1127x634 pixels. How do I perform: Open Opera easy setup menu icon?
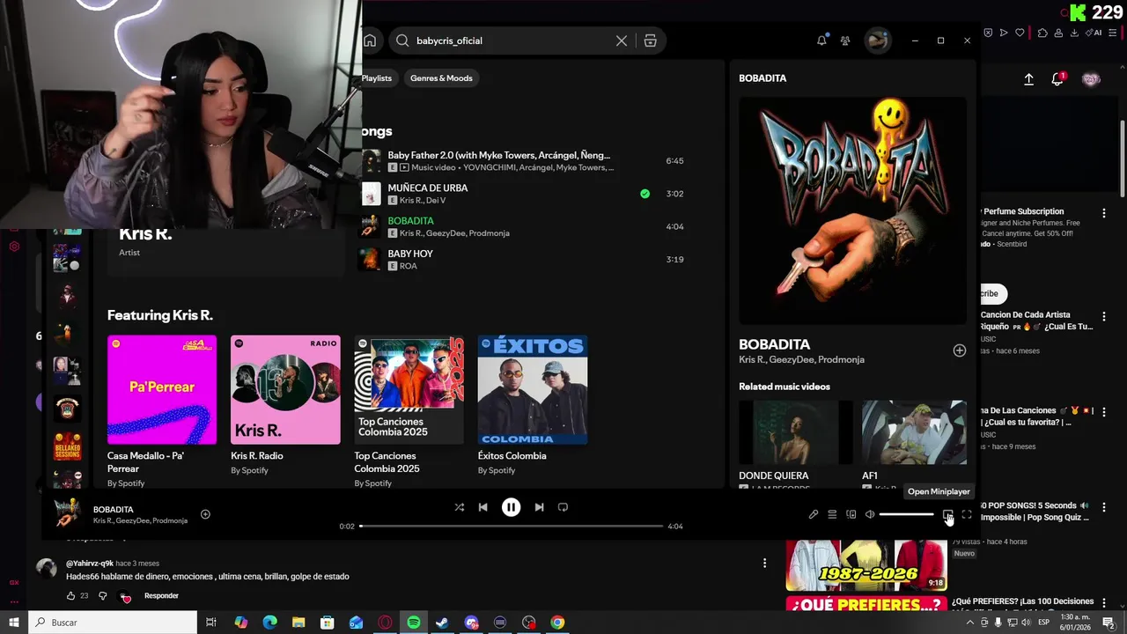tap(1115, 33)
